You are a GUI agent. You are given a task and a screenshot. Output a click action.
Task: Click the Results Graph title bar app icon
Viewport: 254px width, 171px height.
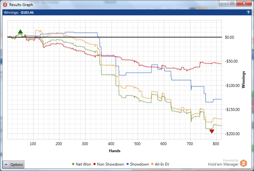click(5, 5)
